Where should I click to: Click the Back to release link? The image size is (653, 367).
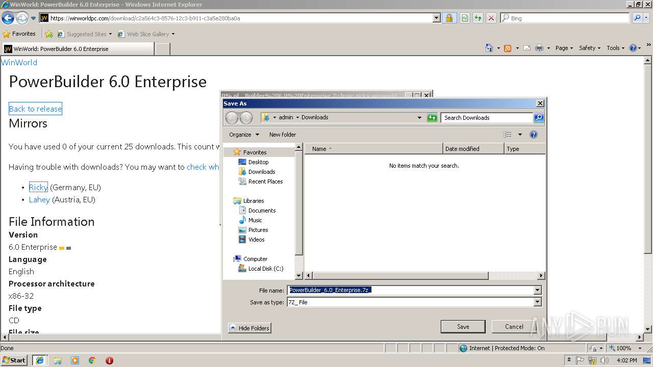pyautogui.click(x=35, y=109)
